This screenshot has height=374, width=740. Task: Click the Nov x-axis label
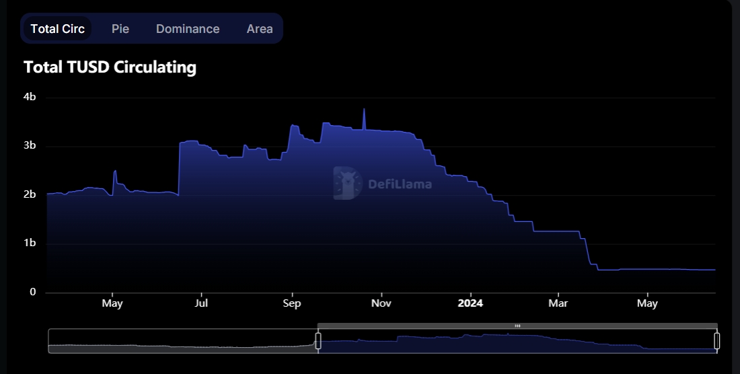(x=381, y=303)
